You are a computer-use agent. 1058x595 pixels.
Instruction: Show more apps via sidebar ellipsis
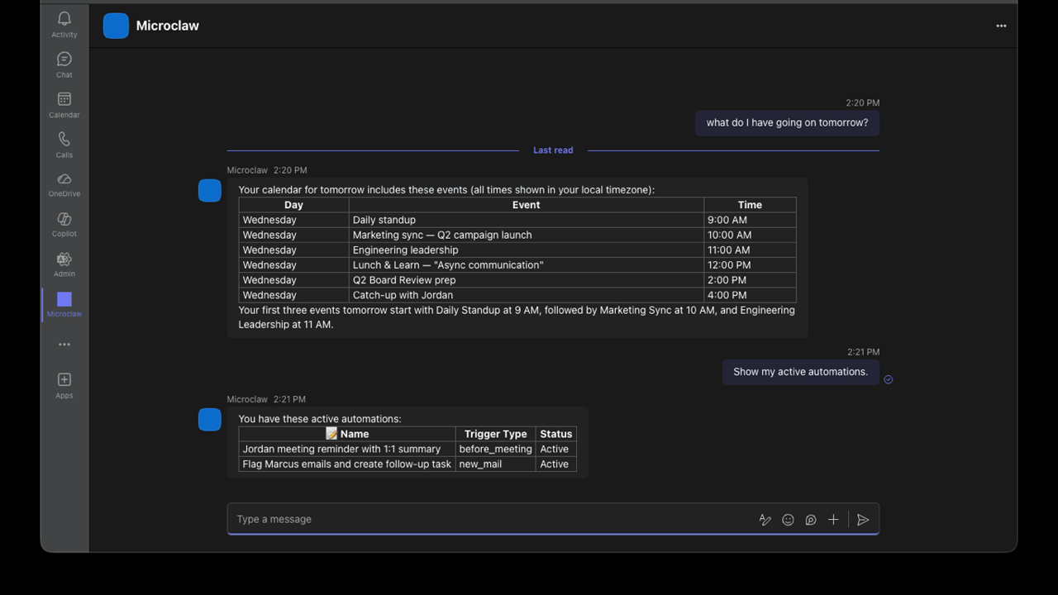pos(64,345)
